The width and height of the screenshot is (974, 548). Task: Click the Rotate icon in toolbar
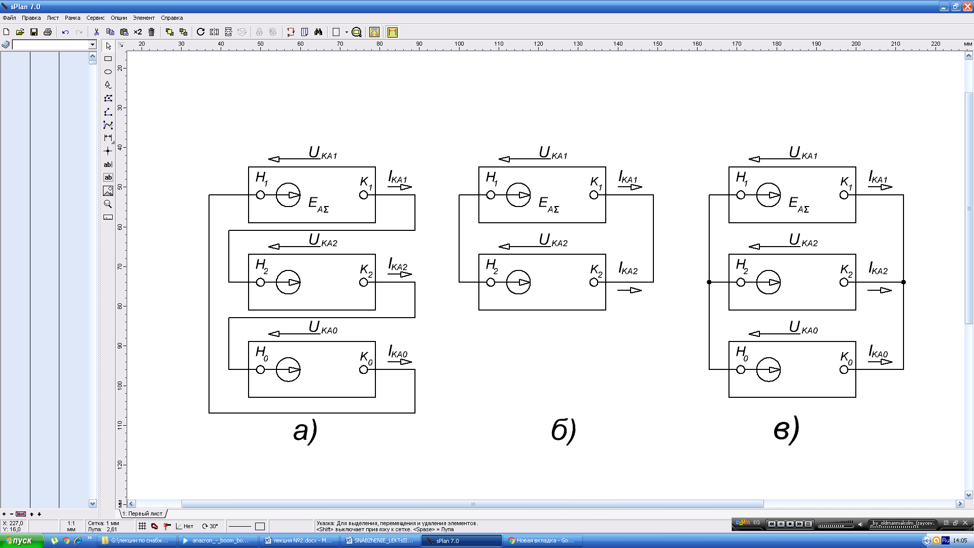pos(200,32)
